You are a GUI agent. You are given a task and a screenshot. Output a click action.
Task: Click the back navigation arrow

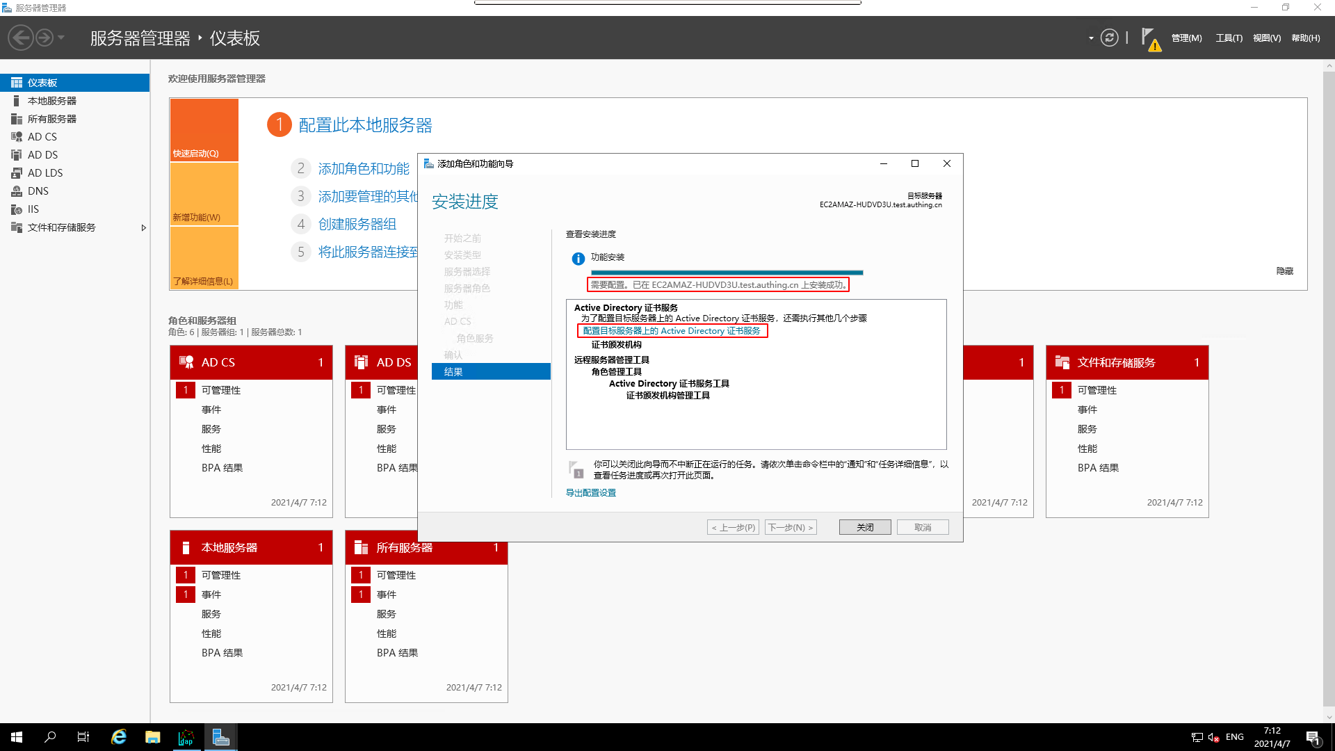(x=21, y=38)
